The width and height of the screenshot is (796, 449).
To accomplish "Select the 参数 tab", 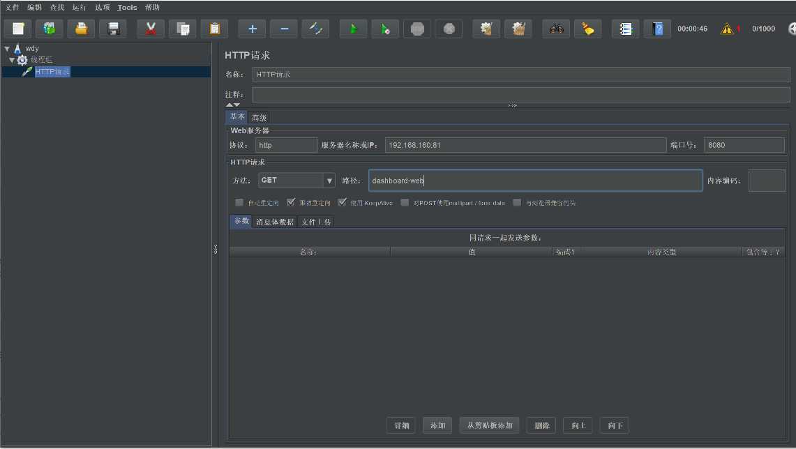I will pyautogui.click(x=241, y=221).
